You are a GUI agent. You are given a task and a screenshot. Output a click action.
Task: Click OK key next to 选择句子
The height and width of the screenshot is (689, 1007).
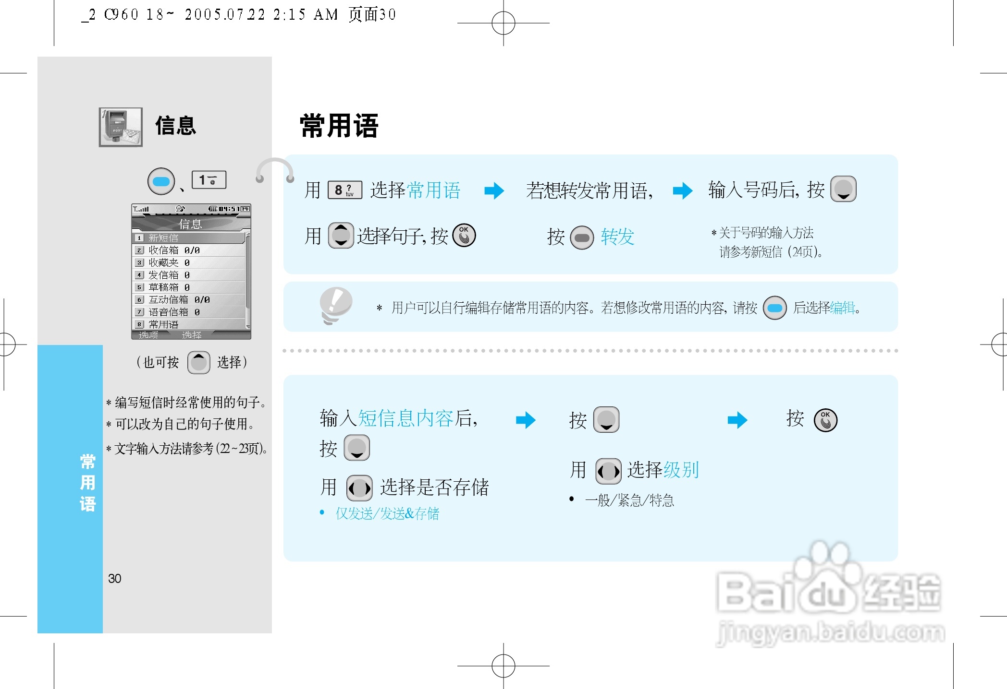(x=464, y=236)
